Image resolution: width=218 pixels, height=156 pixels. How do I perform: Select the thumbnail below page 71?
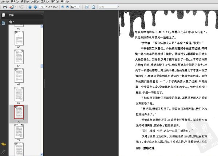[19, 149]
